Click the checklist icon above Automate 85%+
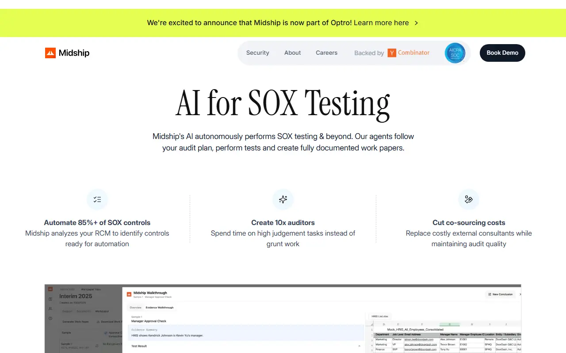The image size is (566, 353). point(97,199)
